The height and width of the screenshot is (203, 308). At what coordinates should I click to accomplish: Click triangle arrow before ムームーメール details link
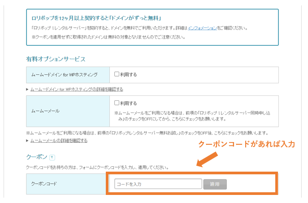[x=27, y=140]
